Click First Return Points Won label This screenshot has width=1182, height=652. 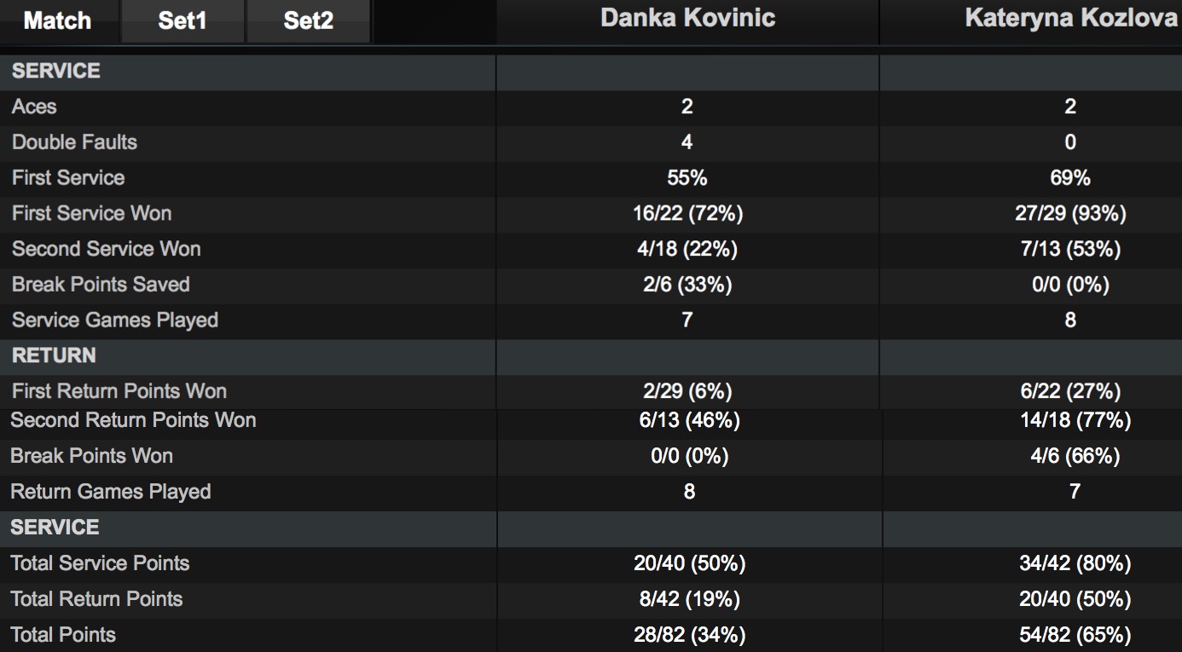coord(119,391)
